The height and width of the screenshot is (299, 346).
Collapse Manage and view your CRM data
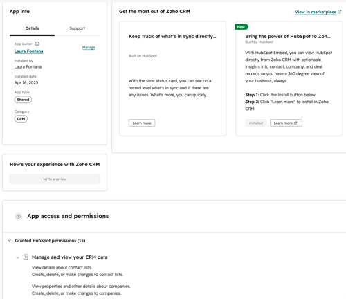(17, 257)
